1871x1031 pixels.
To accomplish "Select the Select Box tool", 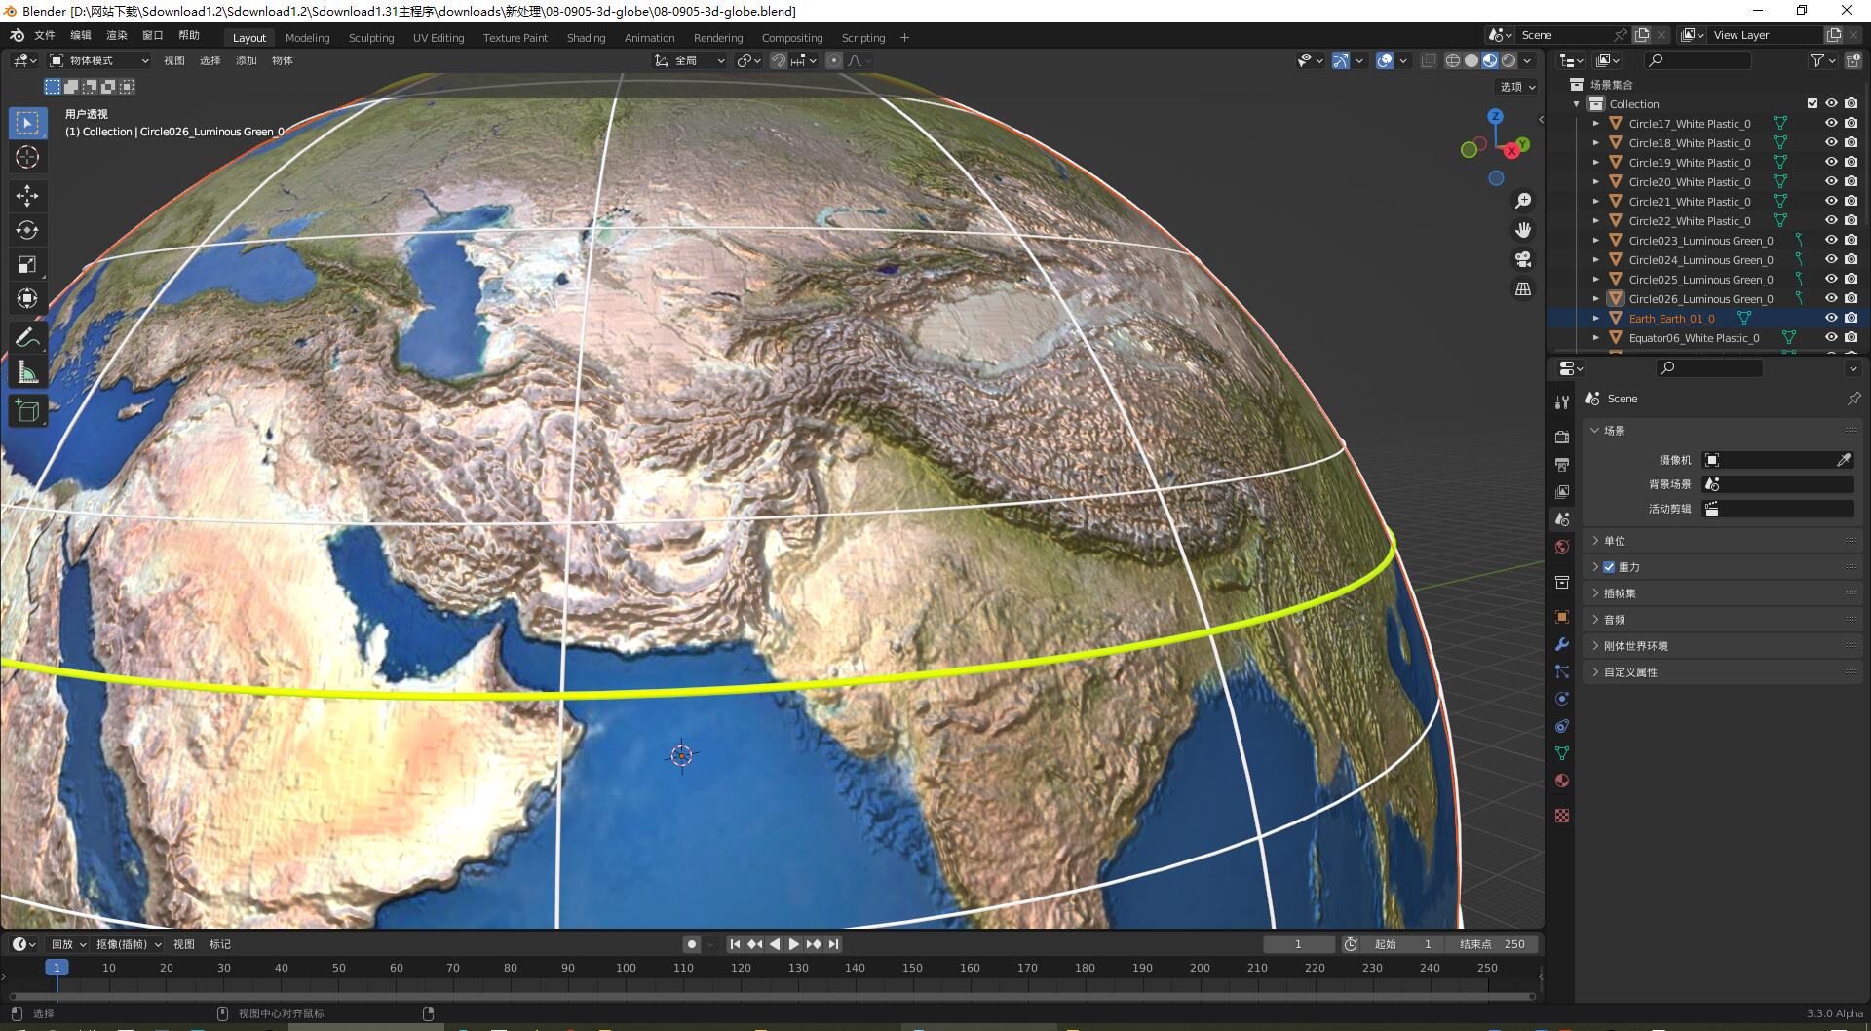I will [27, 123].
